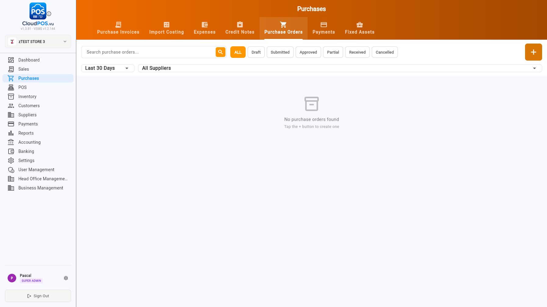Click the orange search magnifier button
This screenshot has height=307, width=547.
(221, 52)
